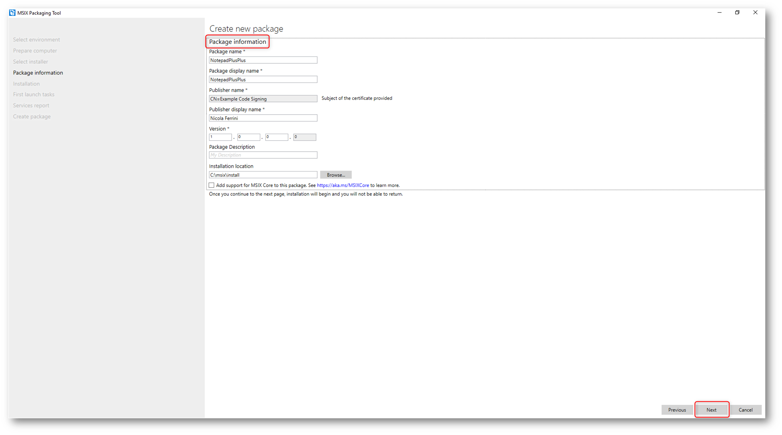Click the Package Description field
The height and width of the screenshot is (435, 782).
tap(263, 155)
